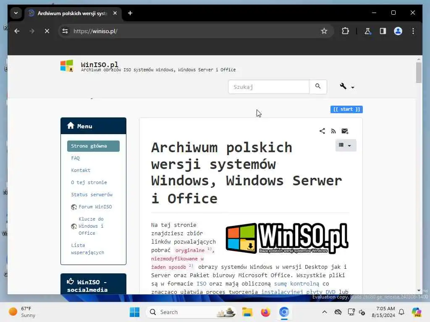Viewport: 430px width, 322px height.
Task: Click the share icon above article
Action: [322, 131]
